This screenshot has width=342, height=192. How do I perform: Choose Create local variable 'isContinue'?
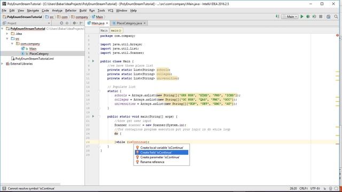point(161,148)
